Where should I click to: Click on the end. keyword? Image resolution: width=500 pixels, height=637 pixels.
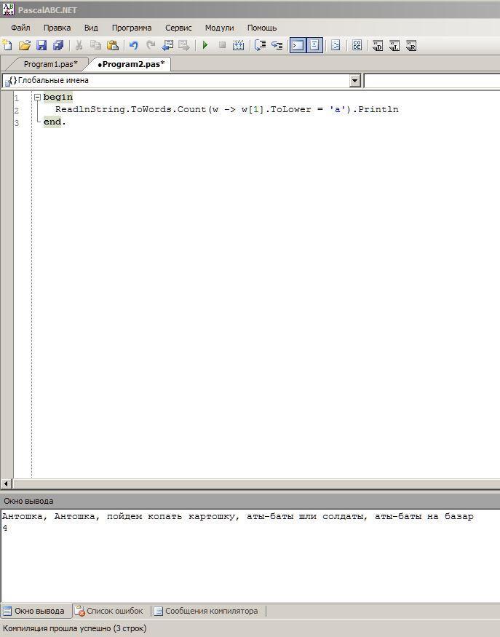click(x=55, y=122)
